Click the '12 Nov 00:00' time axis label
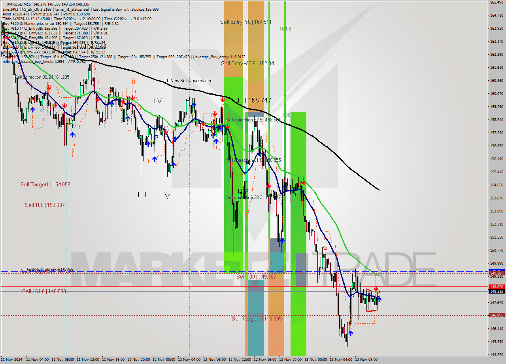 tap(164, 360)
